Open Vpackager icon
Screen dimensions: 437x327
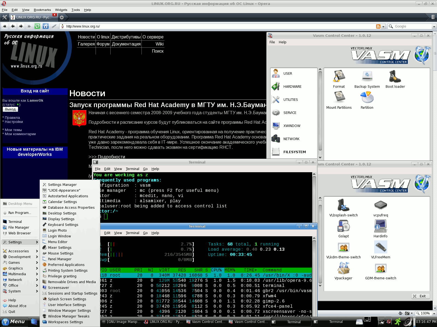point(344,271)
